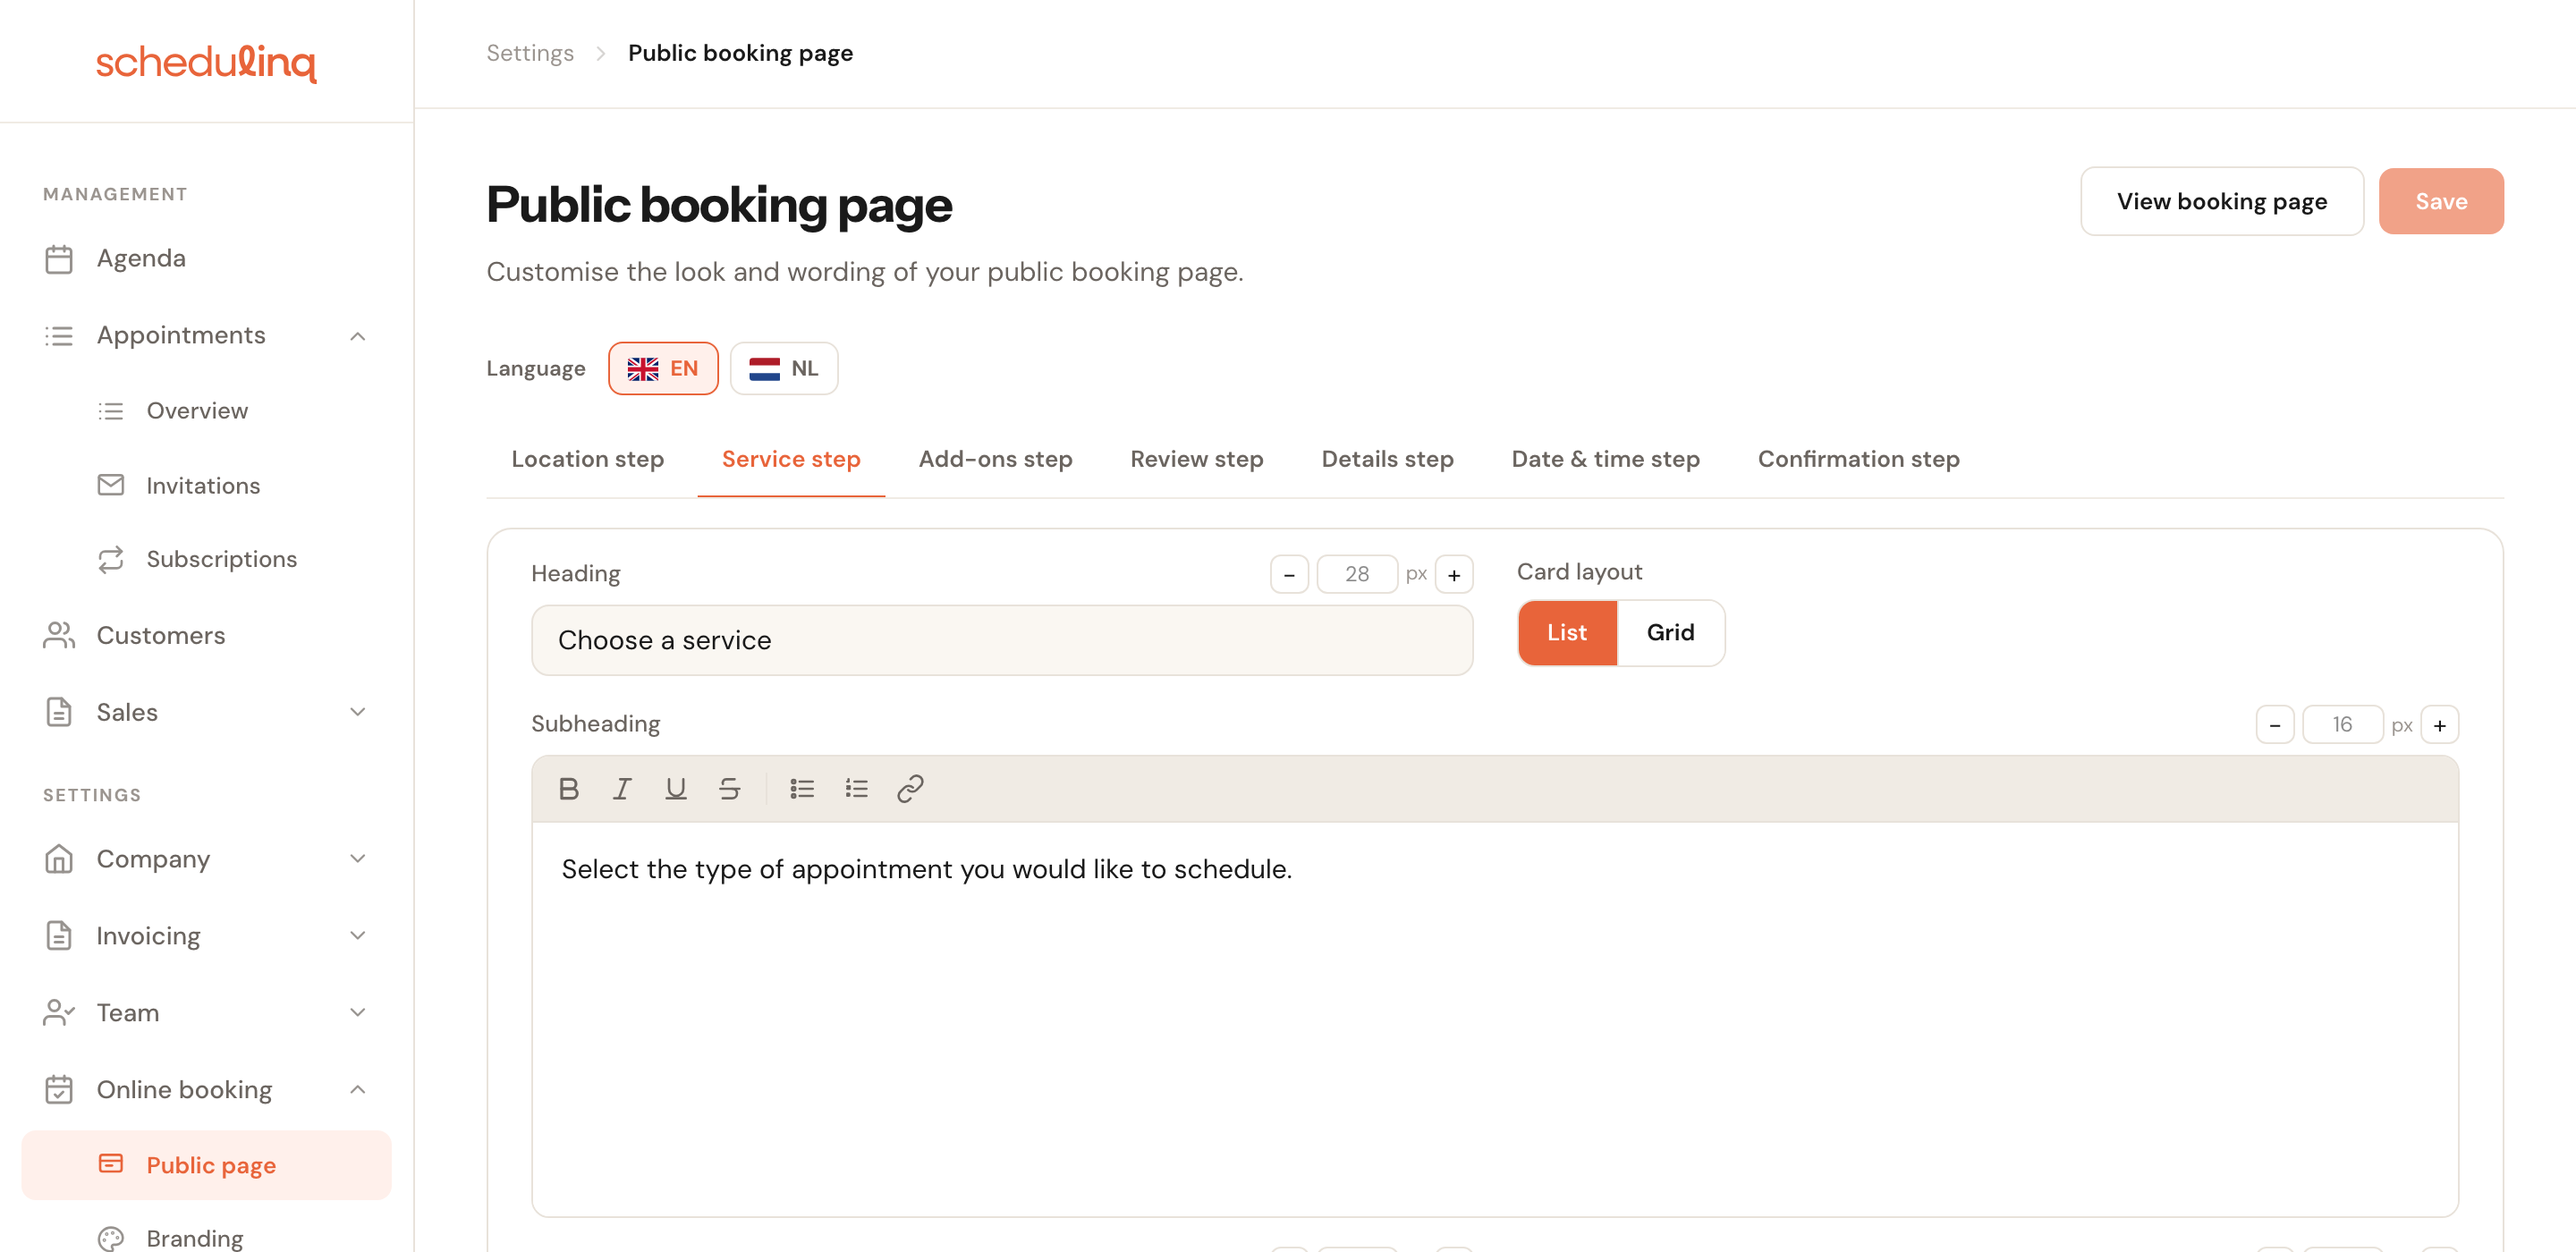Screen dimensions: 2576x1252
Task: Click the Invoicing document icon
Action: coord(59,936)
